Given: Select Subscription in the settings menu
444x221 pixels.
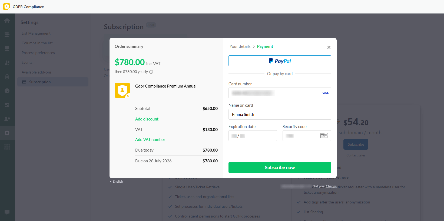Looking at the screenshot, I should coord(53,82).
